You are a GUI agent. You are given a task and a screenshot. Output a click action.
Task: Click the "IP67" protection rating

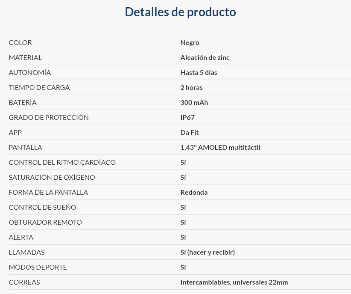187,118
